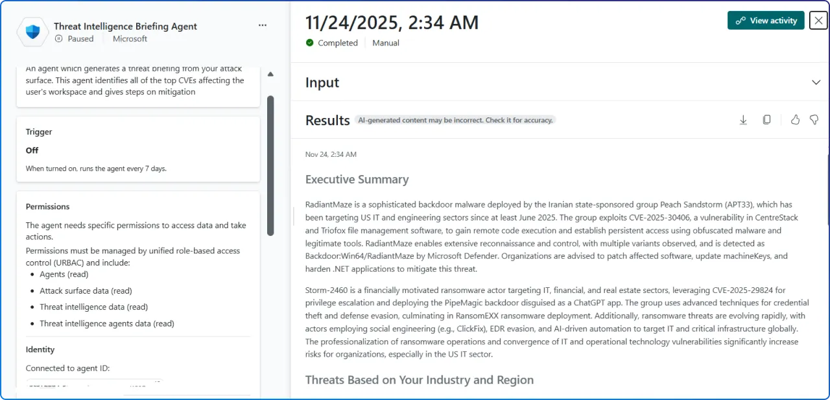Click the Threat Intelligence Briefing Agent shield icon
Viewport: 830px width, 400px height.
click(x=32, y=31)
